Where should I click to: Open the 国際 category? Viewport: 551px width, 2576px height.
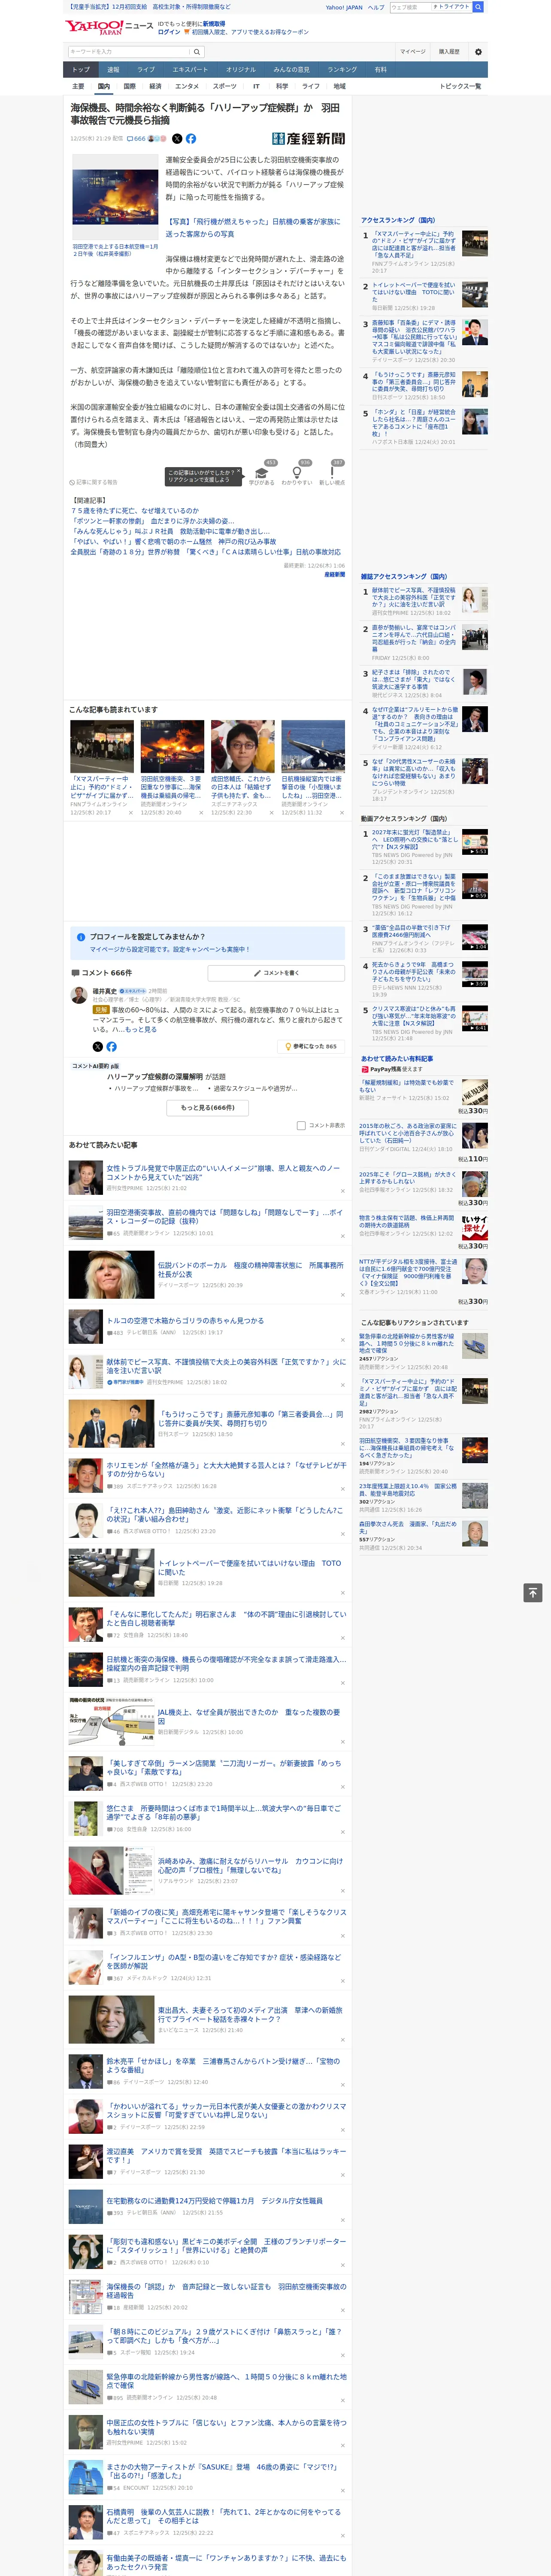[129, 86]
